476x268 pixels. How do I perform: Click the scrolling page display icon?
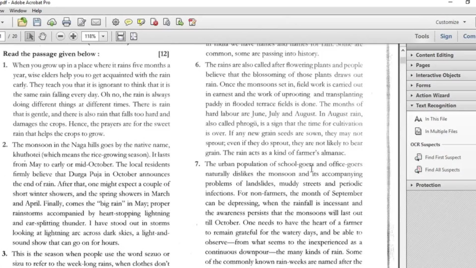pyautogui.click(x=120, y=37)
